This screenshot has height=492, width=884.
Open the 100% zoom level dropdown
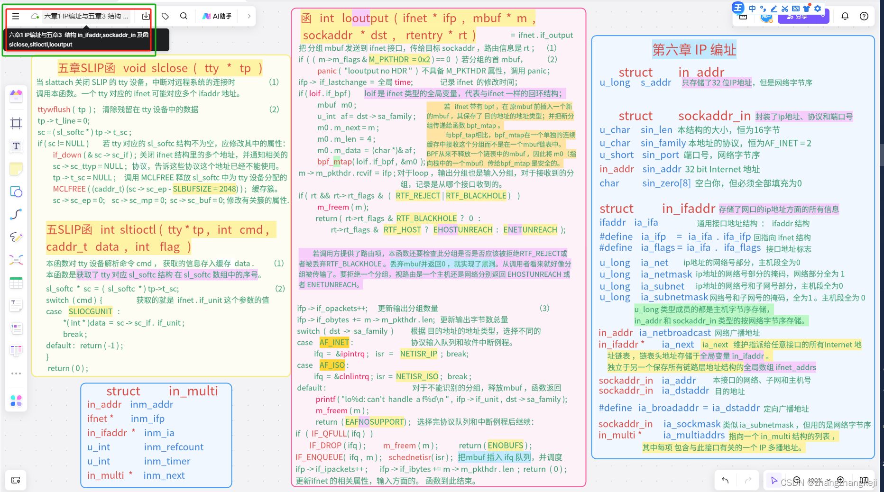819,480
